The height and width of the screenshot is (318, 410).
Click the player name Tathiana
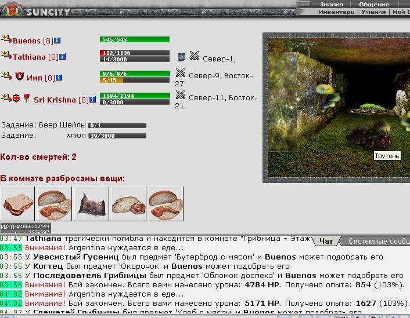[29, 57]
